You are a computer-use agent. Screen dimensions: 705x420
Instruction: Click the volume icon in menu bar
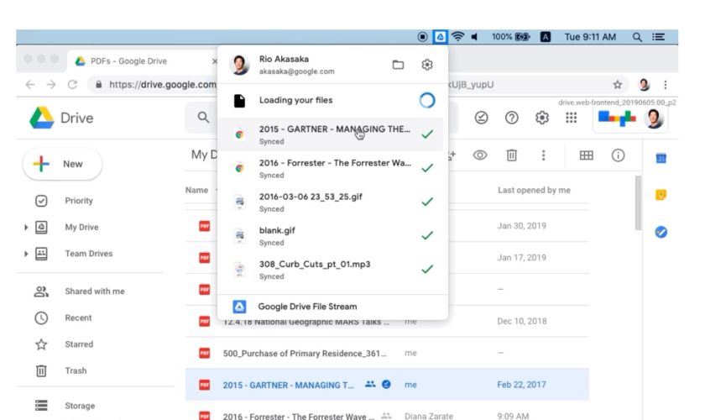coord(474,37)
